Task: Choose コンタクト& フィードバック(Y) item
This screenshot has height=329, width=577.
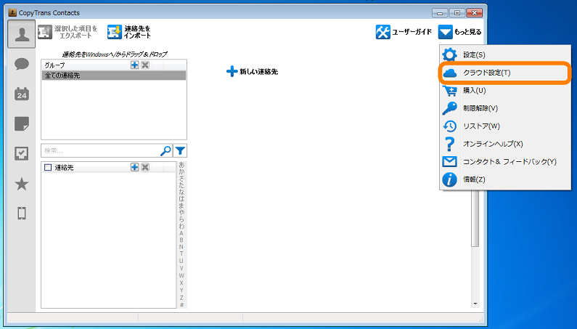Action: click(x=505, y=162)
